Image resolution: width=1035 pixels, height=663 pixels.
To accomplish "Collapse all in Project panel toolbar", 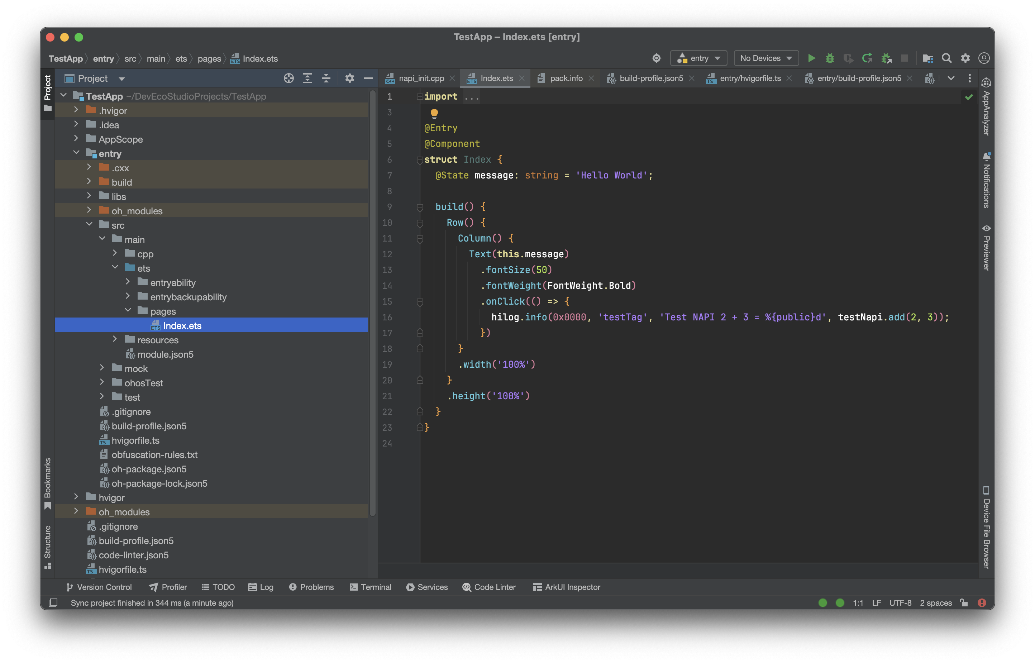I will (x=326, y=78).
